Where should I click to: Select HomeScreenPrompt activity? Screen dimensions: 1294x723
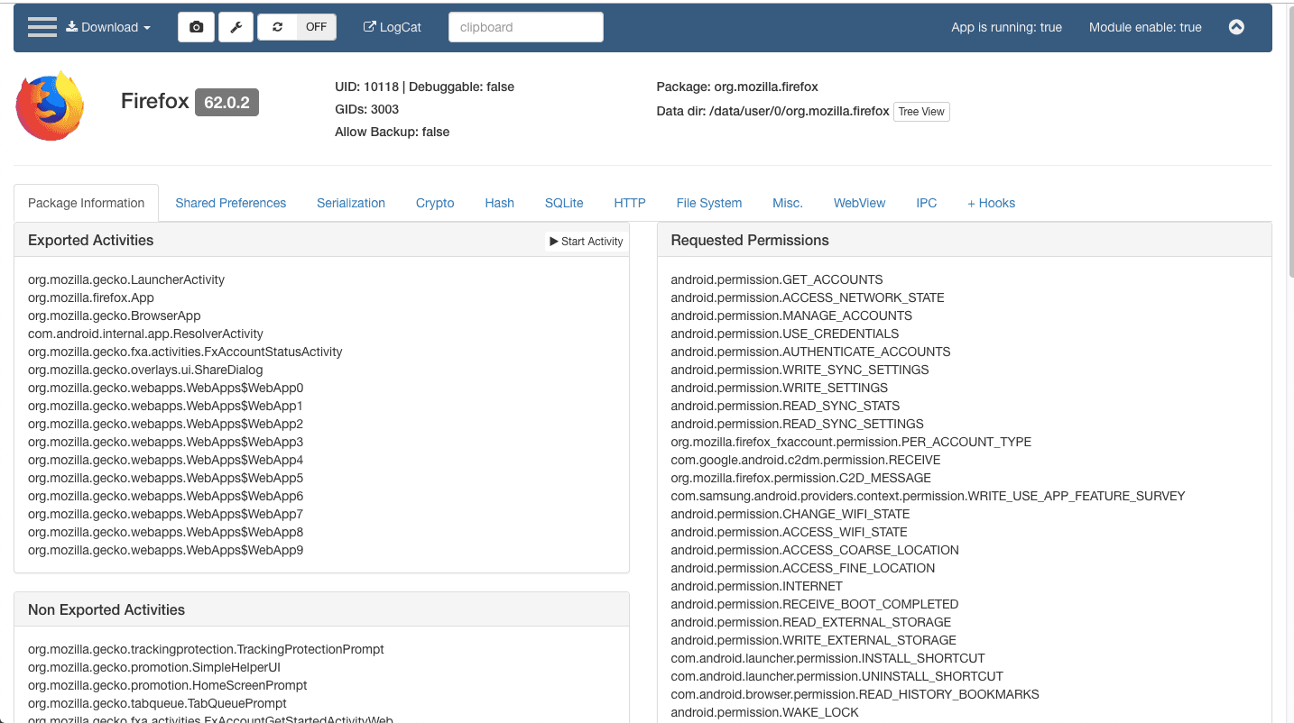(x=168, y=685)
